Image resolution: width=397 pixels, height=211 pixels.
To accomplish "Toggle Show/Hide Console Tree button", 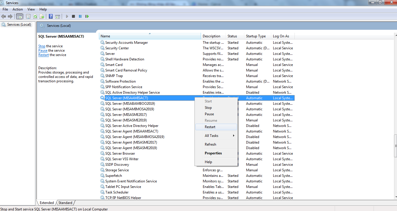I will click(19, 16).
